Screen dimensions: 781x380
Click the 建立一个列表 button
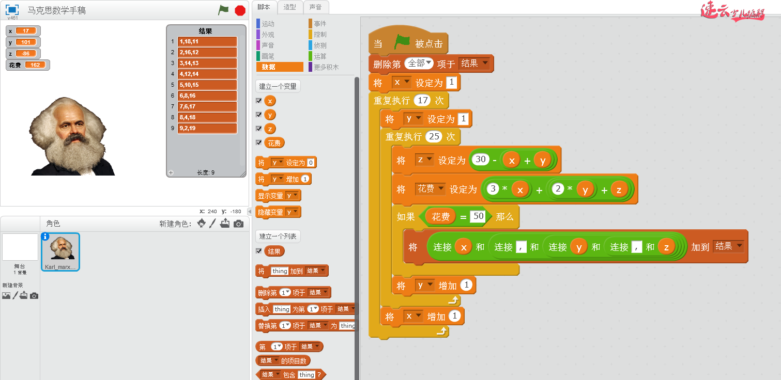[278, 236]
